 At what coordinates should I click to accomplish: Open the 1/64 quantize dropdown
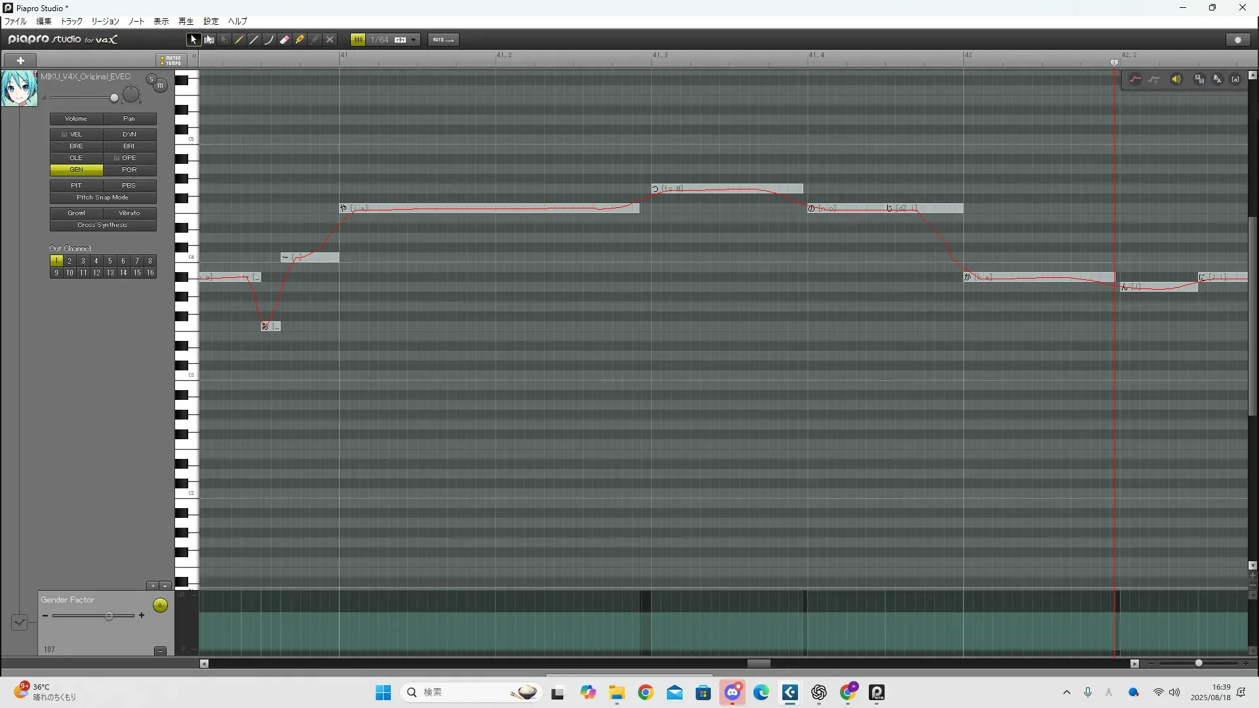(x=413, y=40)
